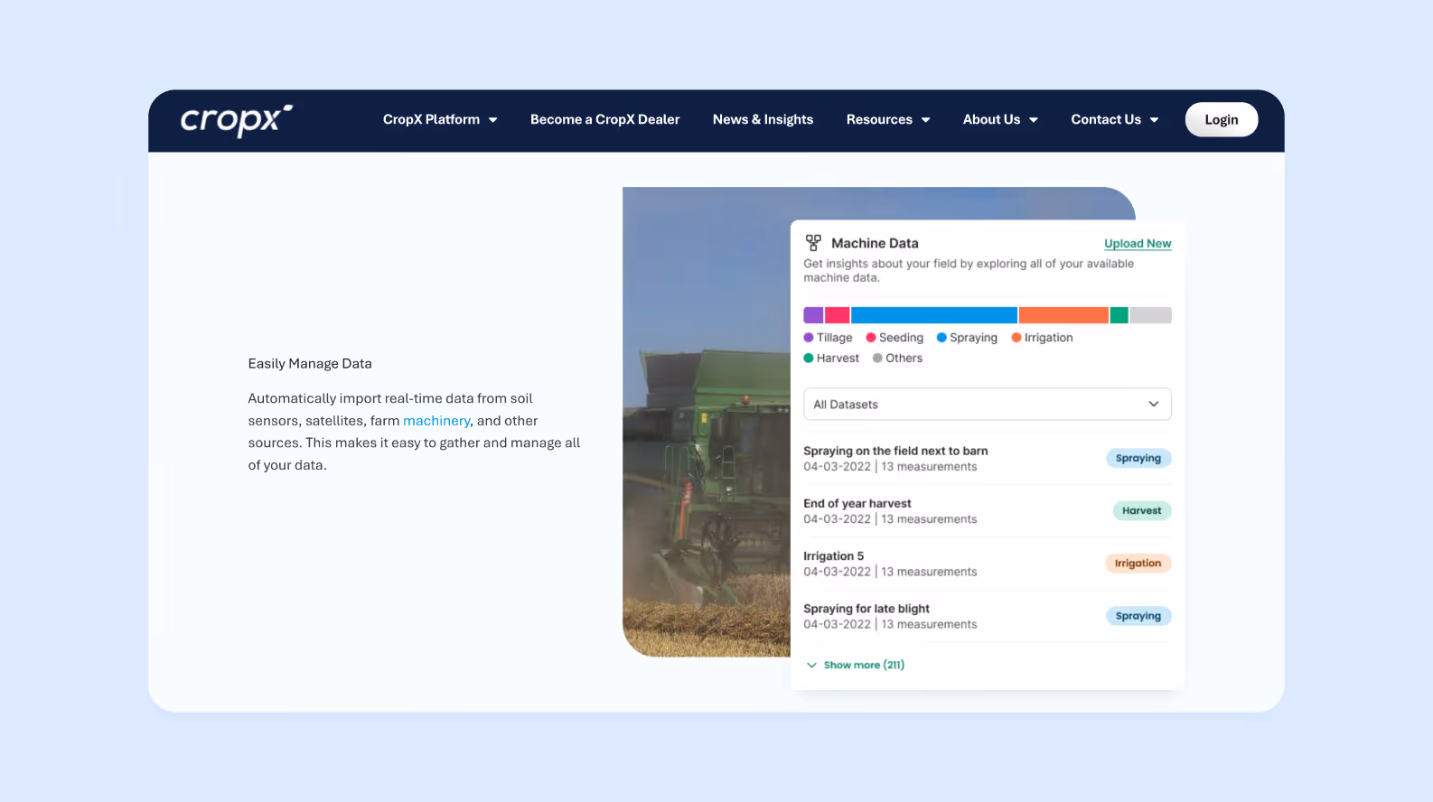Screen dimensions: 1433x802
Task: Click the green Harvest legend dot
Action: pos(809,359)
